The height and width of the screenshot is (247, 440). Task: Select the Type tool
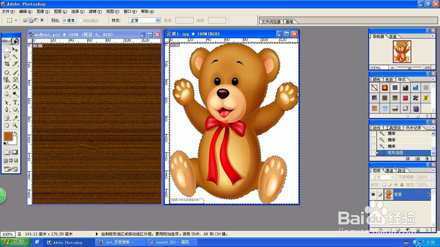tap(15, 102)
